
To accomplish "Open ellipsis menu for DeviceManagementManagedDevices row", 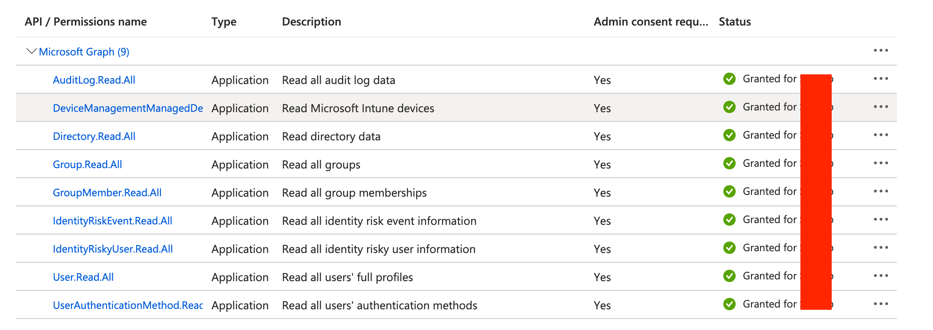I will tap(881, 107).
